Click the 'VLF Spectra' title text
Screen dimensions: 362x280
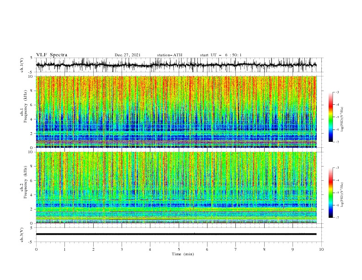tap(52, 55)
